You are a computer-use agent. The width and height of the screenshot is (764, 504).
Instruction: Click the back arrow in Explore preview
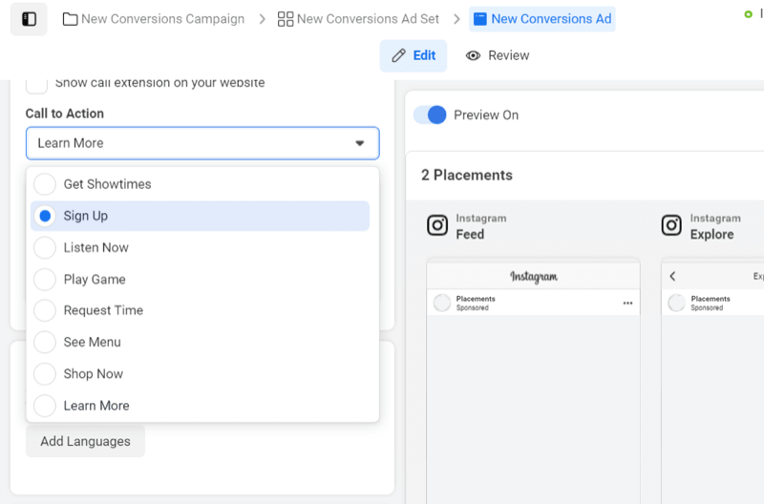672,276
